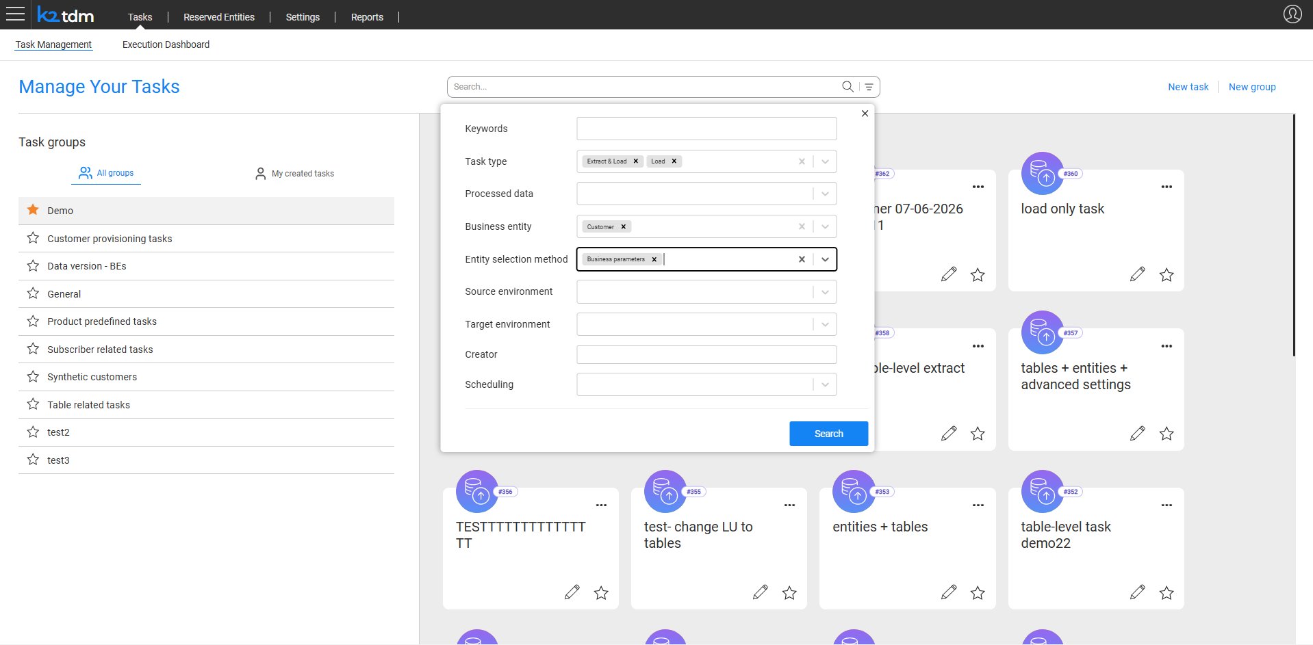Edit test- change LU to tables task
This screenshot has width=1313, height=645.
[x=760, y=592]
